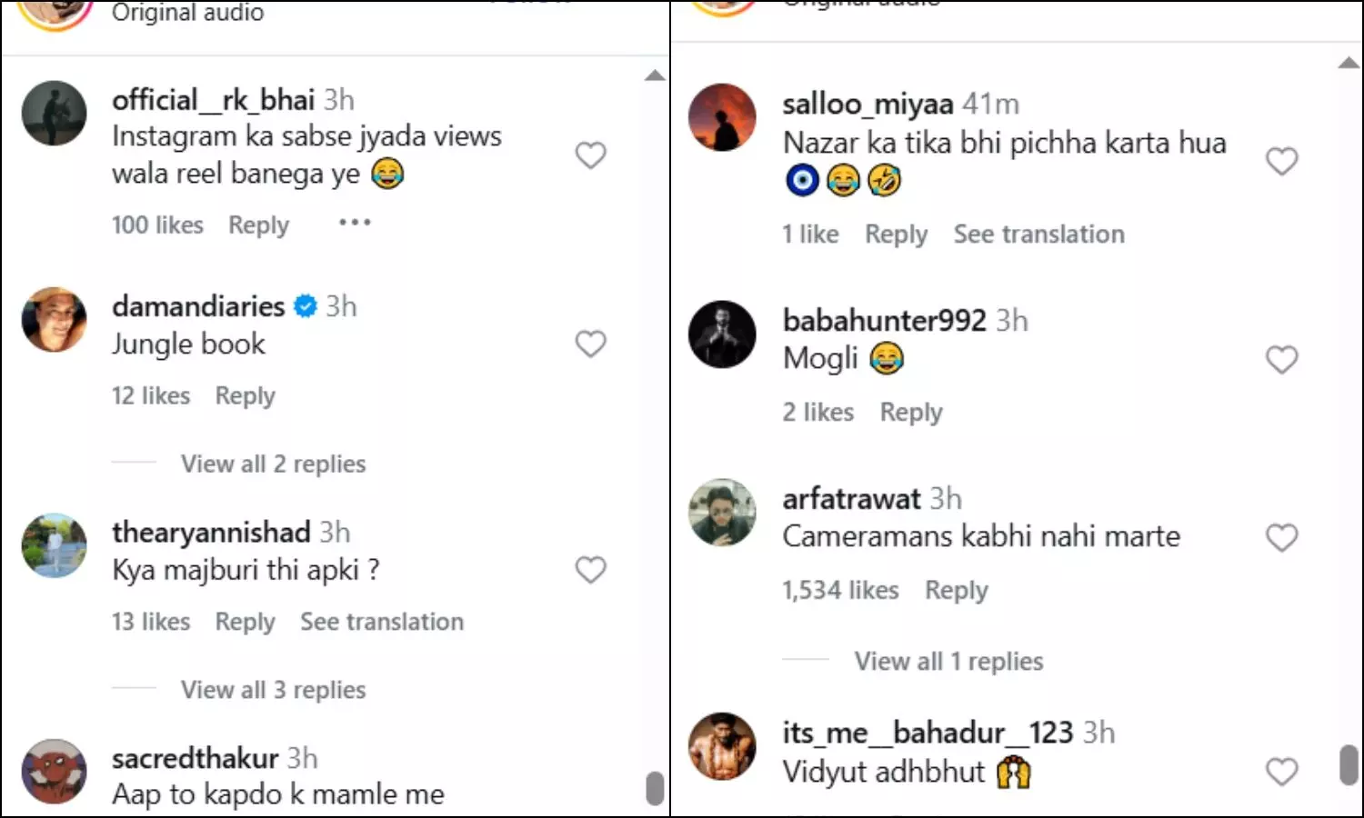
Task: Like its_me__bahadur__123's comment
Action: [1281, 772]
